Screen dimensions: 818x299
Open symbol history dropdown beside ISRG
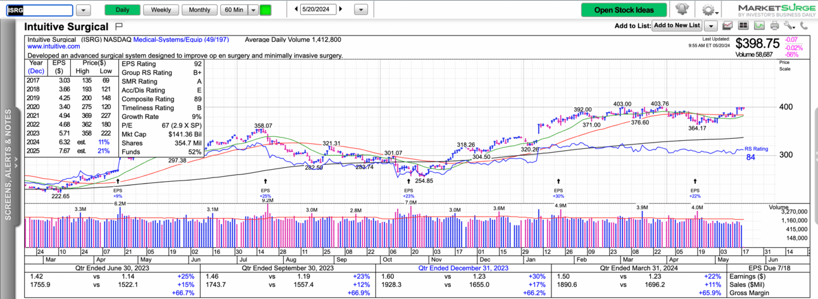coord(85,10)
